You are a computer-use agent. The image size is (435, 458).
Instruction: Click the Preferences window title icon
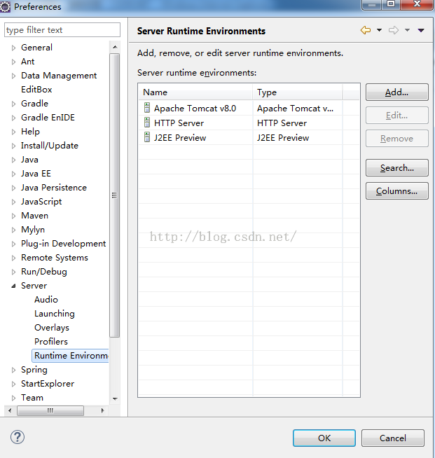click(6, 6)
